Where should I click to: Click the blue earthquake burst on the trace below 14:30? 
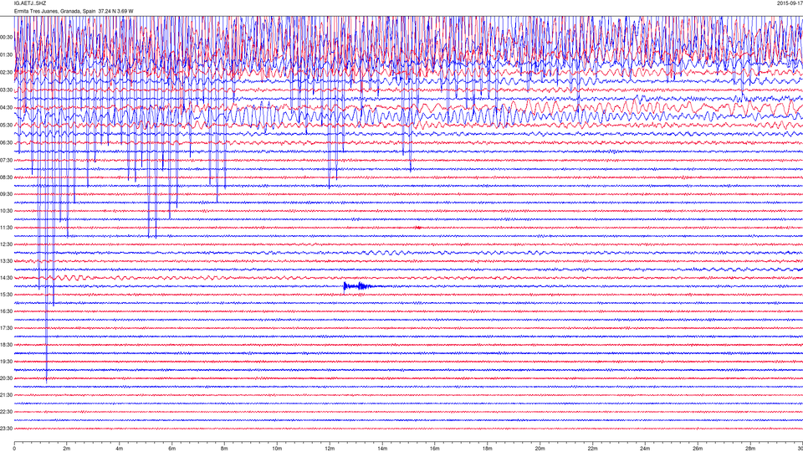[359, 286]
